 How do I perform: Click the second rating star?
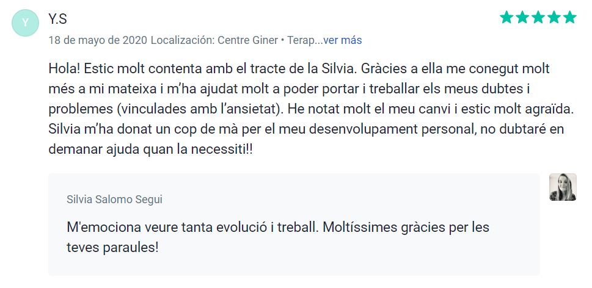(x=522, y=17)
